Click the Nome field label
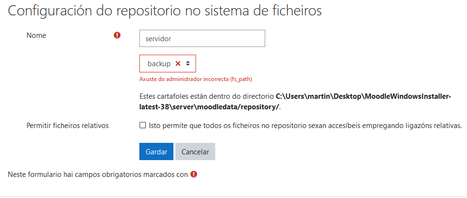Screen dimensions: 467x198 [36, 35]
